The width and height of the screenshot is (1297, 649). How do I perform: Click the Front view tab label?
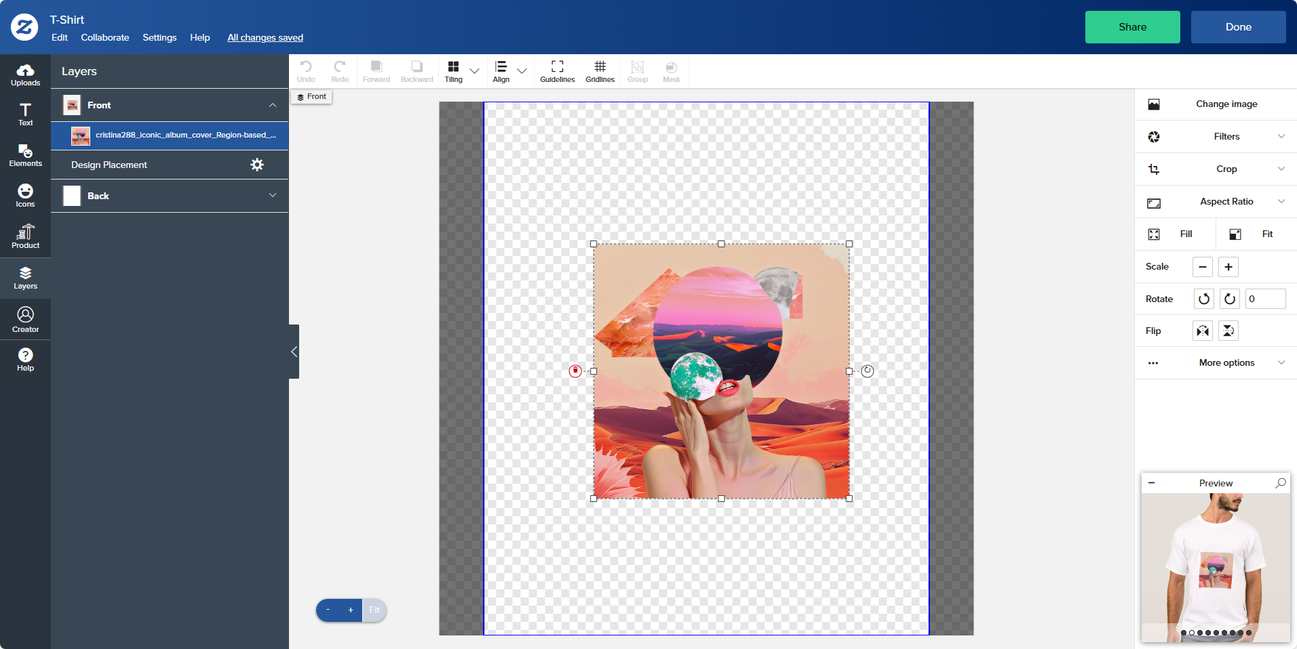tap(311, 97)
